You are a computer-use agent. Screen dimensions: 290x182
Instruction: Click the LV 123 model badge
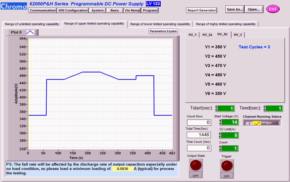tap(153, 4)
